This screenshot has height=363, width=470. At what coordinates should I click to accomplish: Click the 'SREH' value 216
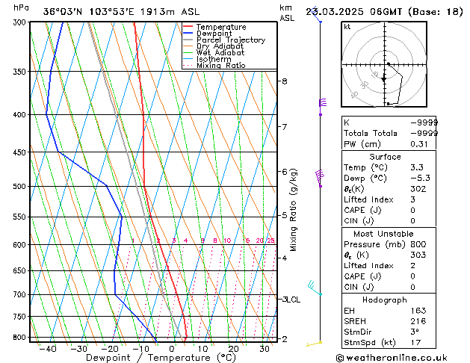pos(418,321)
